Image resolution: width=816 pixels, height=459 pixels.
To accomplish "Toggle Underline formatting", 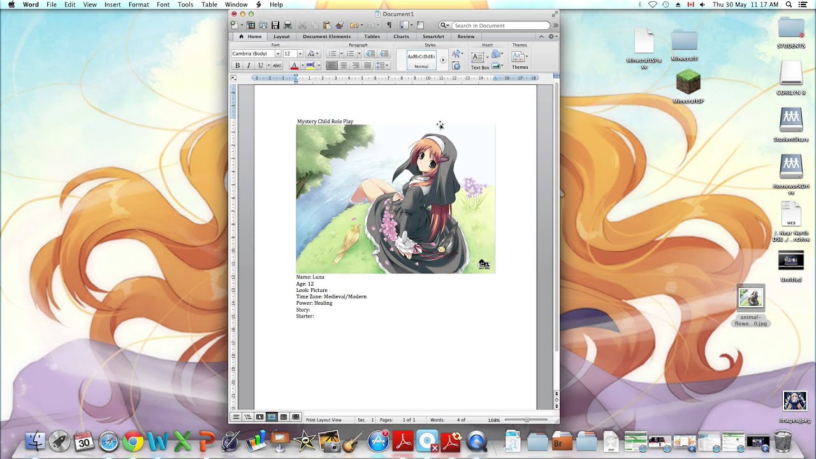I will pyautogui.click(x=261, y=66).
